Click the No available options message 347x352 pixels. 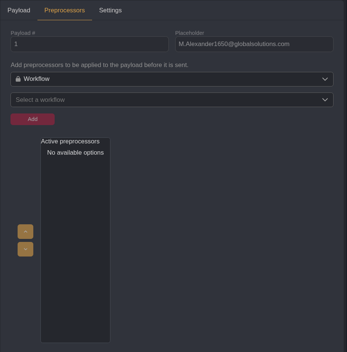coord(75,152)
